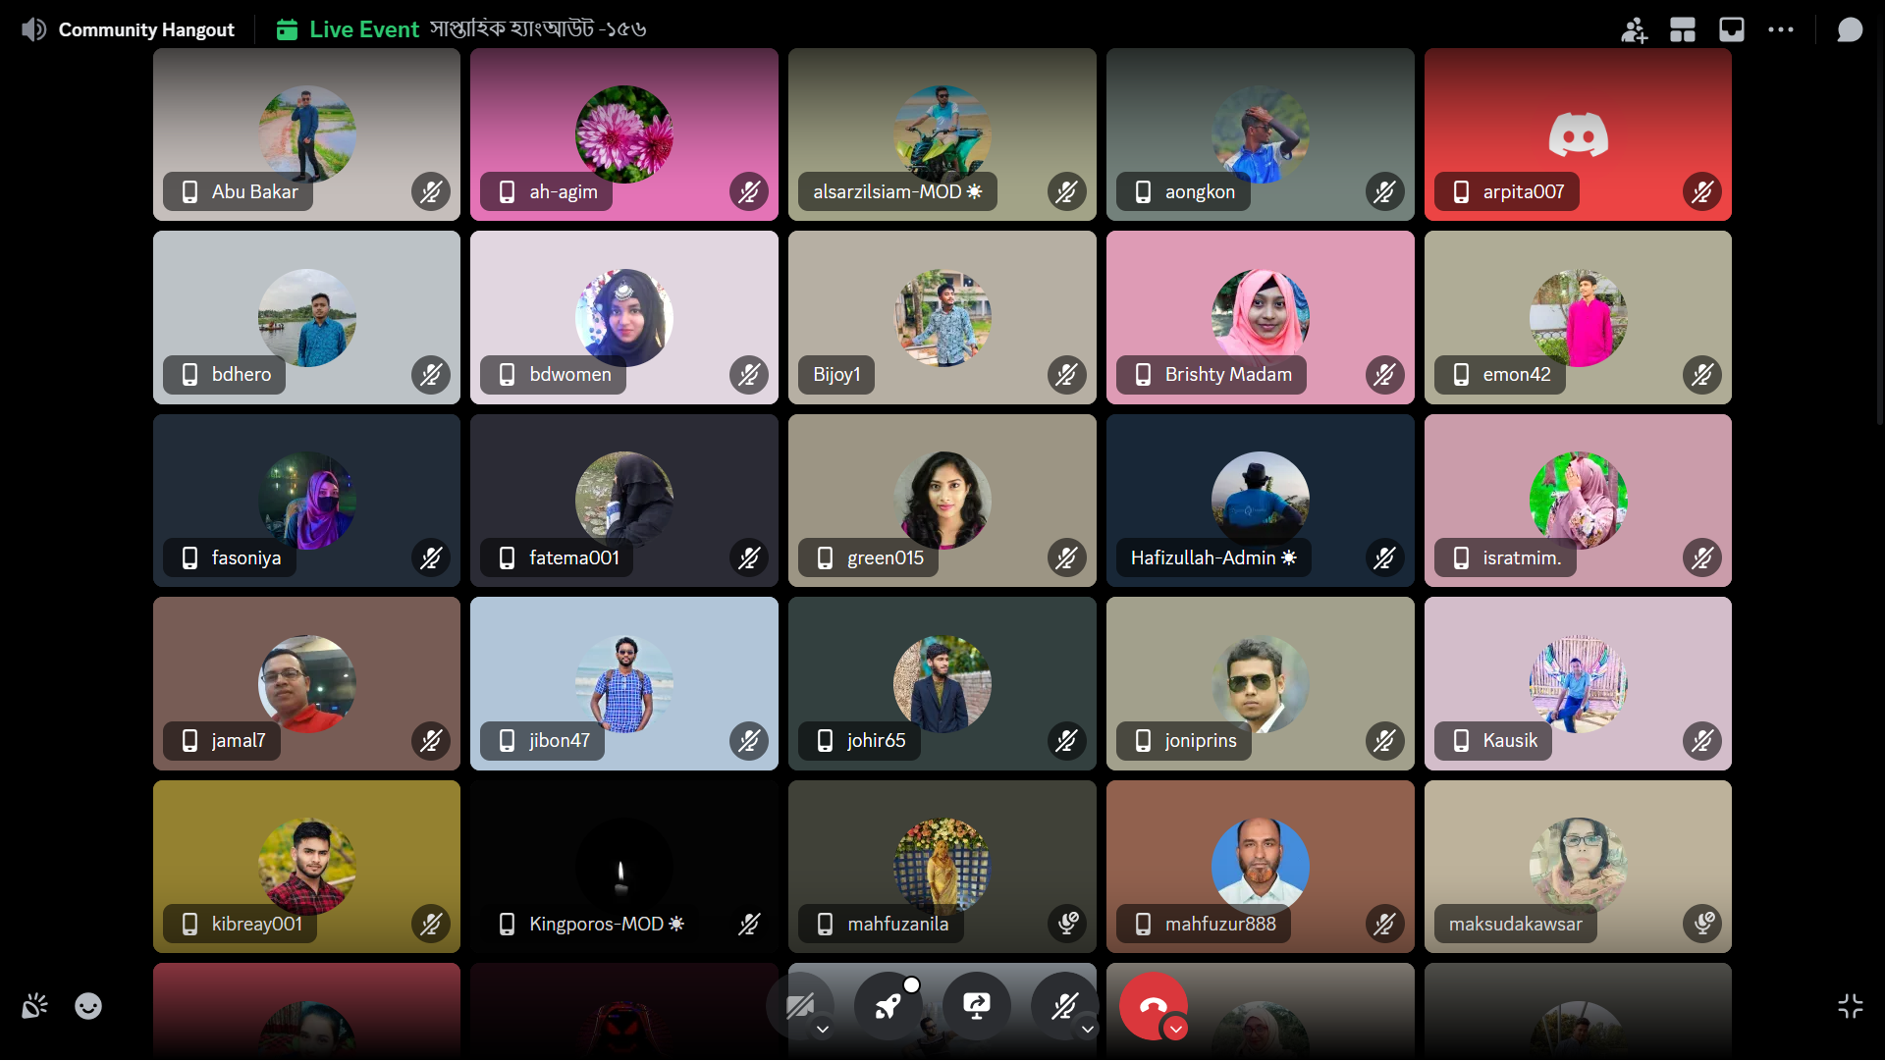
Task: Start an activity with the rocket icon
Action: (x=889, y=1006)
